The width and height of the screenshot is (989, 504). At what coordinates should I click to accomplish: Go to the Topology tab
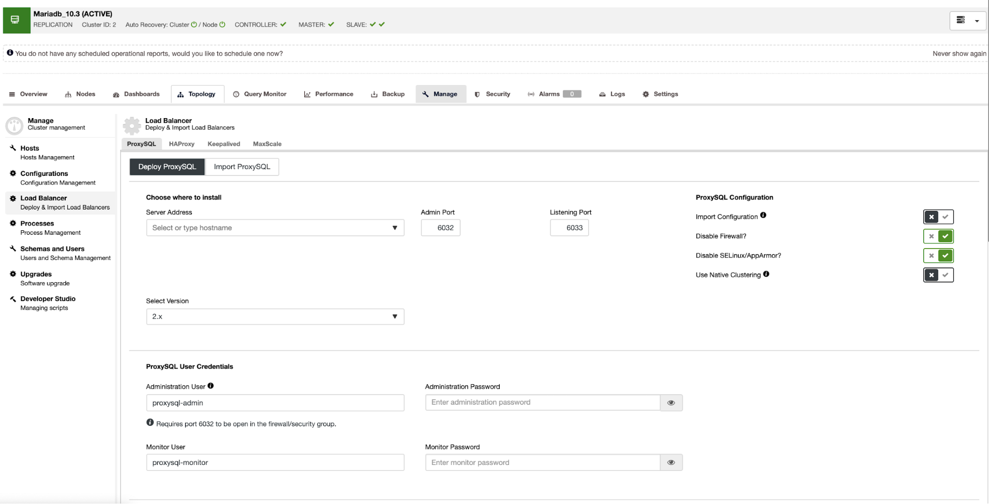coord(197,94)
